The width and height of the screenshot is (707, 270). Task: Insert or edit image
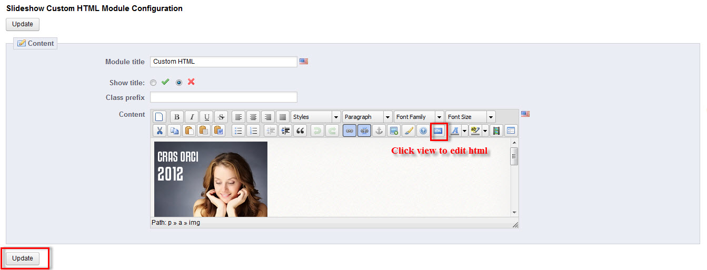[x=393, y=131]
